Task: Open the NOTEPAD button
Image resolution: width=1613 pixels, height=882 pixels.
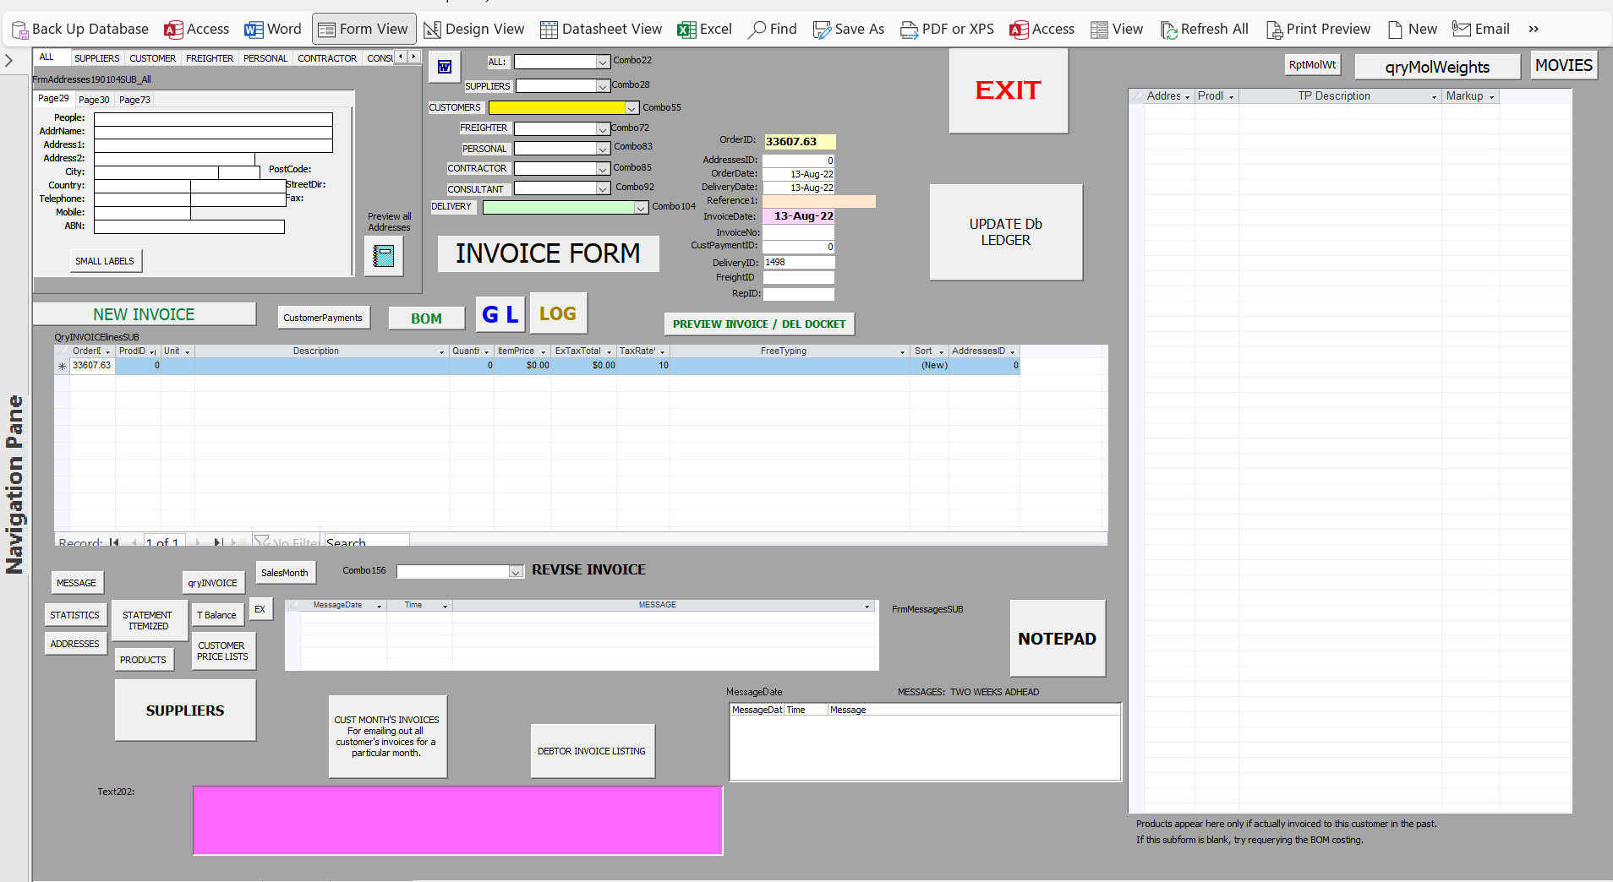Action: tap(1058, 639)
